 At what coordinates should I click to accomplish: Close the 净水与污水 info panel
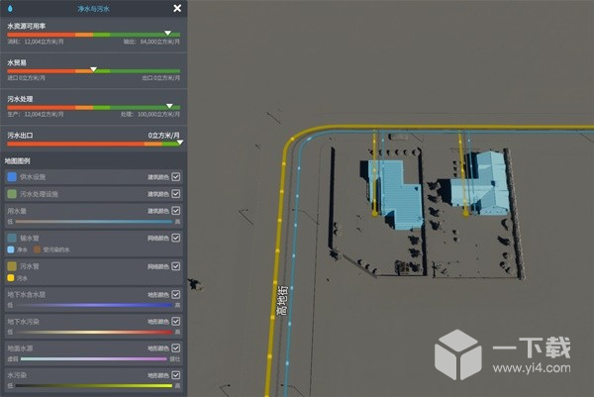coord(177,8)
